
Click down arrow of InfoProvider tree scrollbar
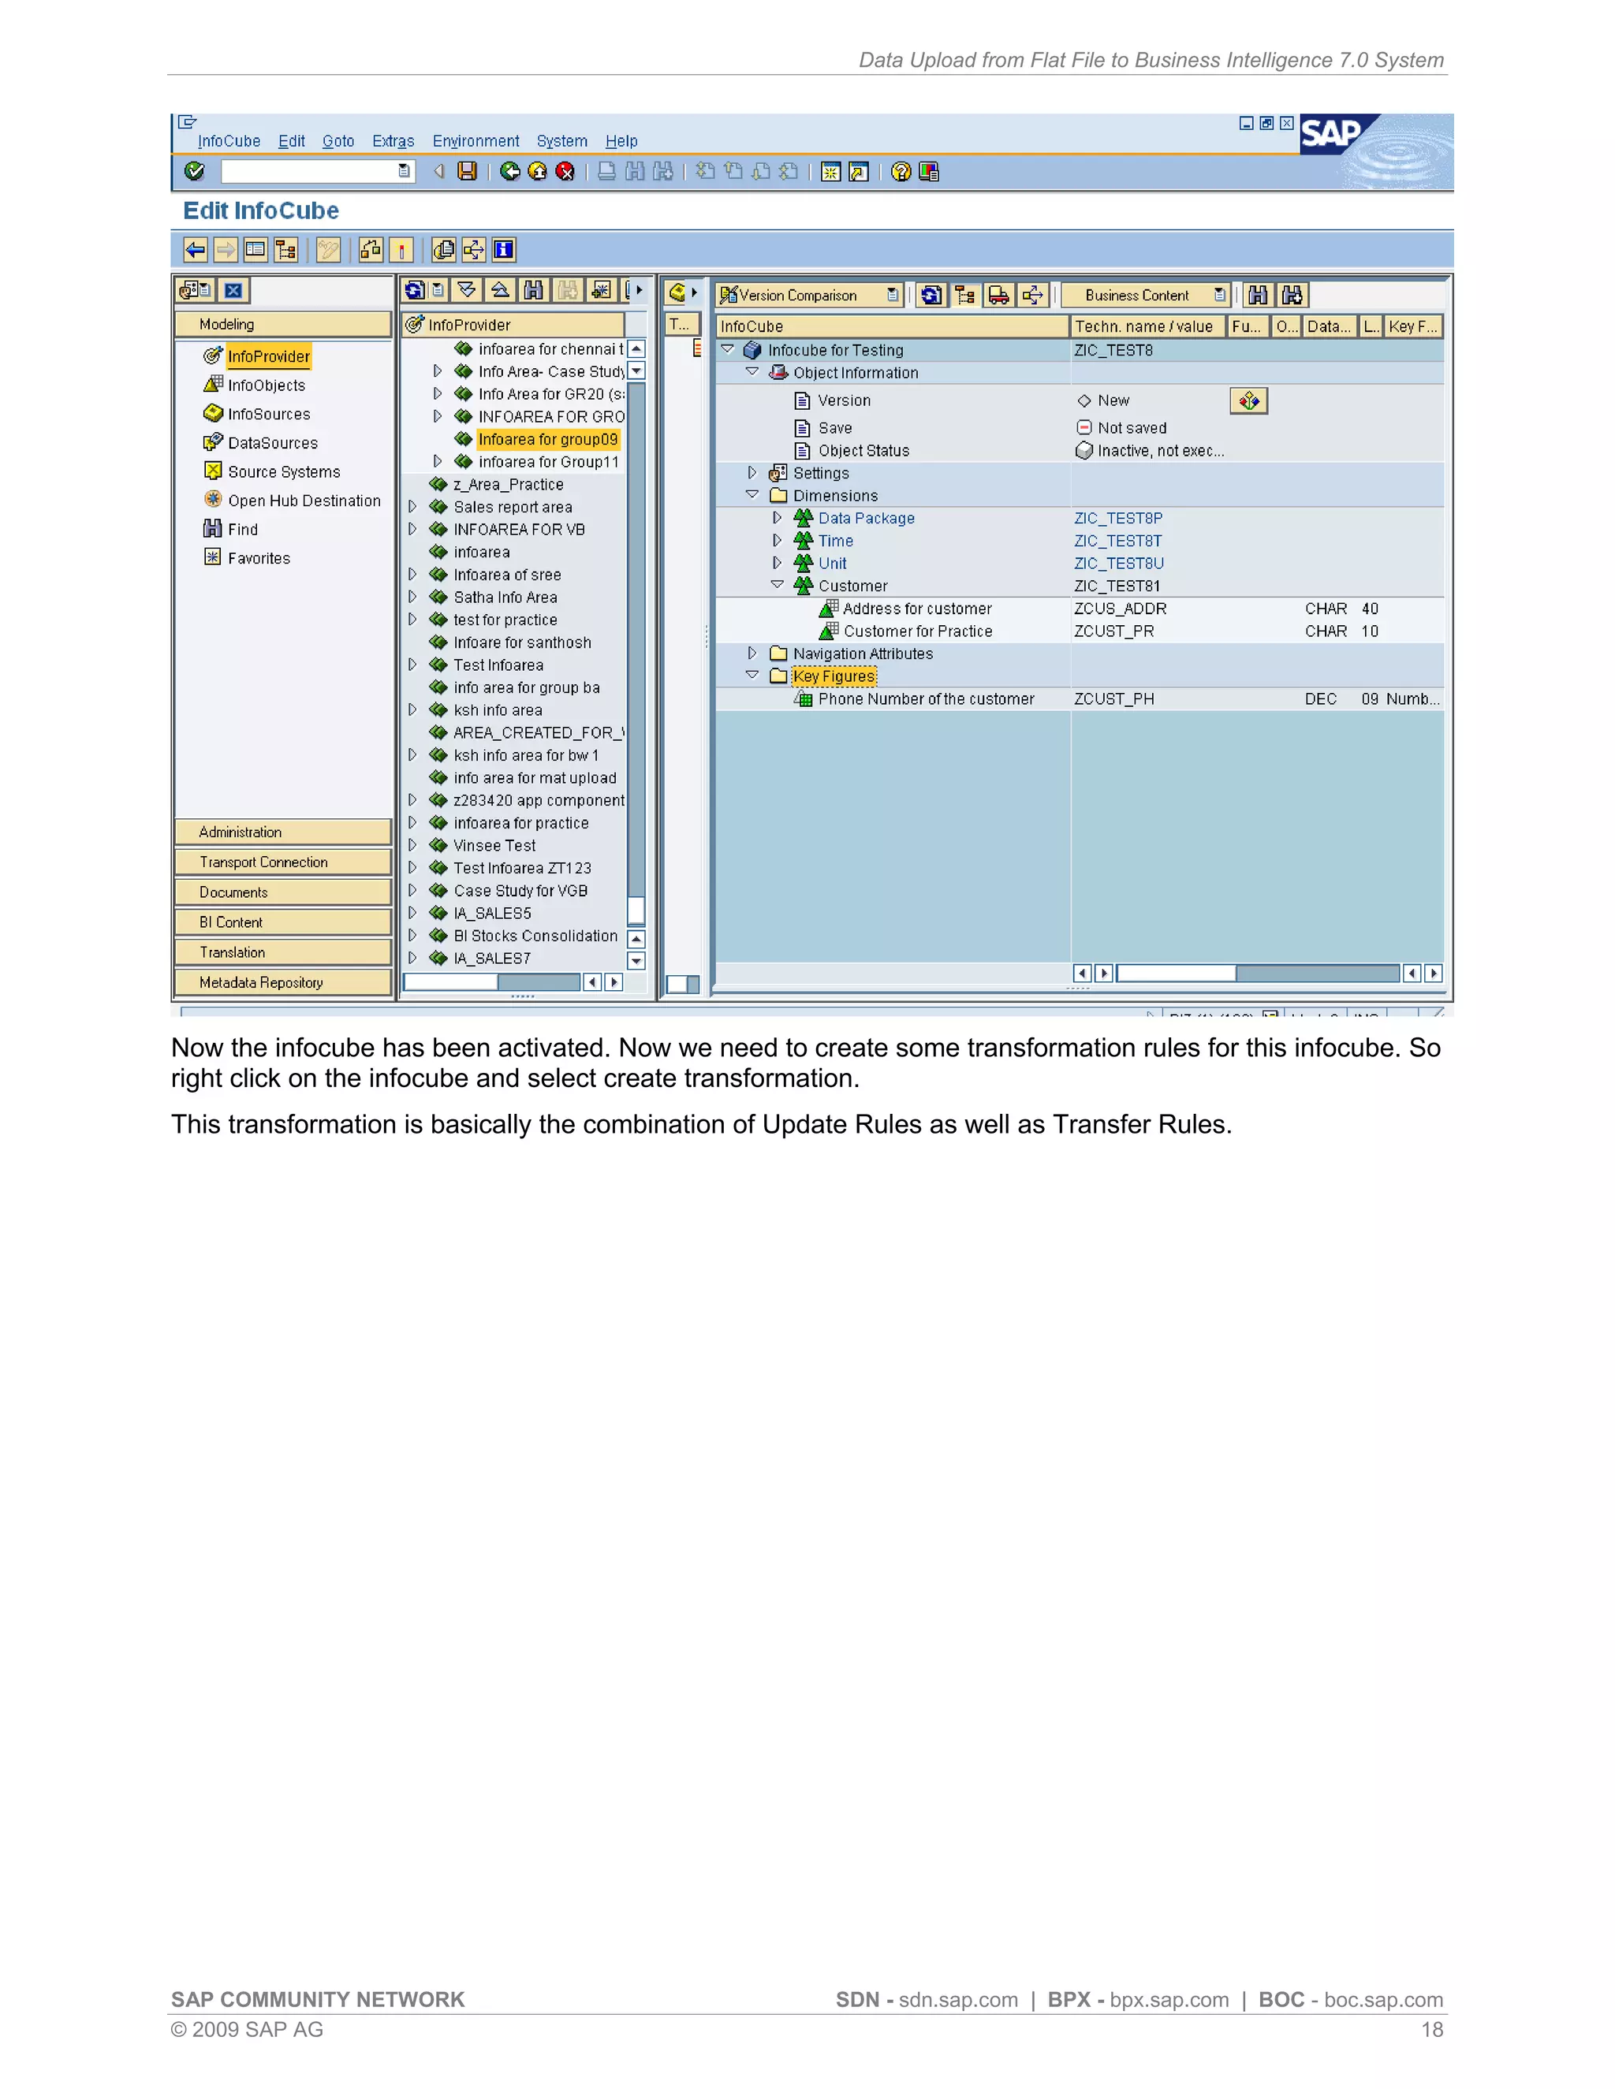tap(636, 960)
